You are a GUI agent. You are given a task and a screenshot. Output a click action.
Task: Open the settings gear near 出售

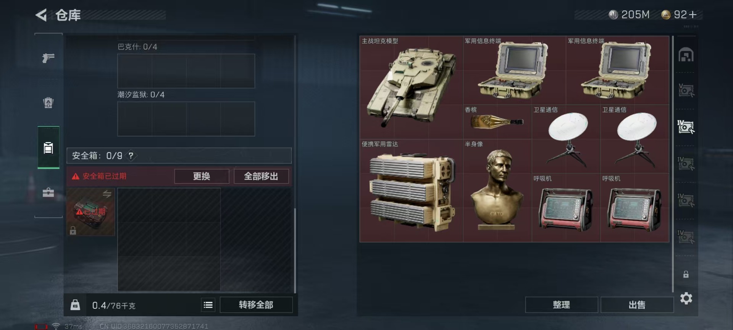coord(686,298)
